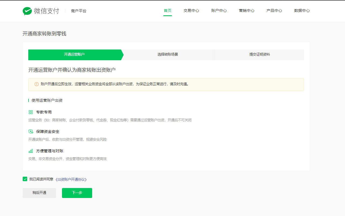345x216 pixels.
Task: Click the 稍后开通 button
Action: point(39,193)
